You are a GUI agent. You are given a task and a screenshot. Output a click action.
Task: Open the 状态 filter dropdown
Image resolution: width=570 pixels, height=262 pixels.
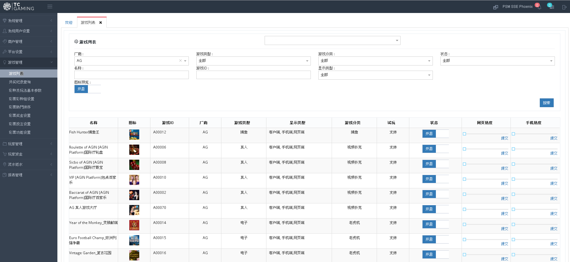[x=497, y=61]
